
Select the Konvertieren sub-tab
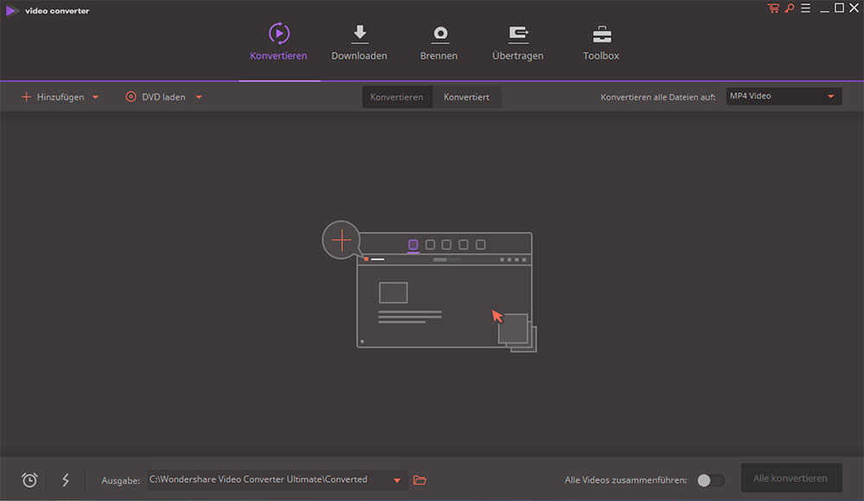(397, 97)
